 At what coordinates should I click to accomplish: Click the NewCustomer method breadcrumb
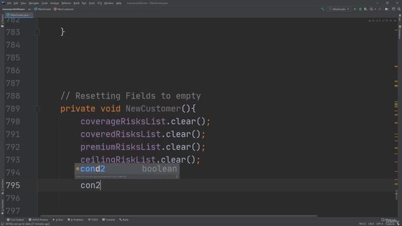point(63,9)
